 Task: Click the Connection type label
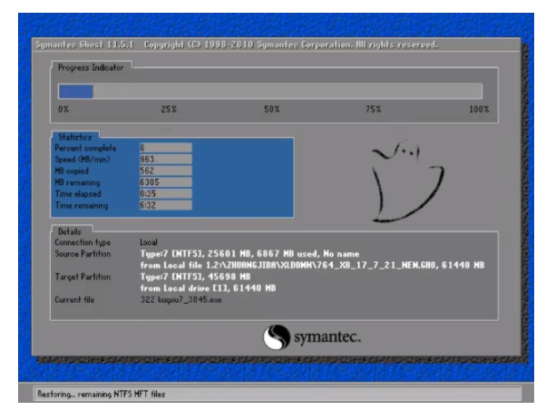(x=83, y=242)
